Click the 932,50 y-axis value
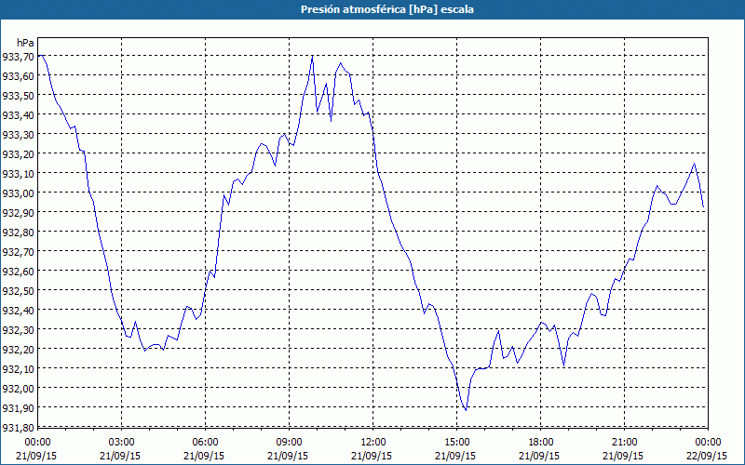Screen dimensions: 745x465 18,290
